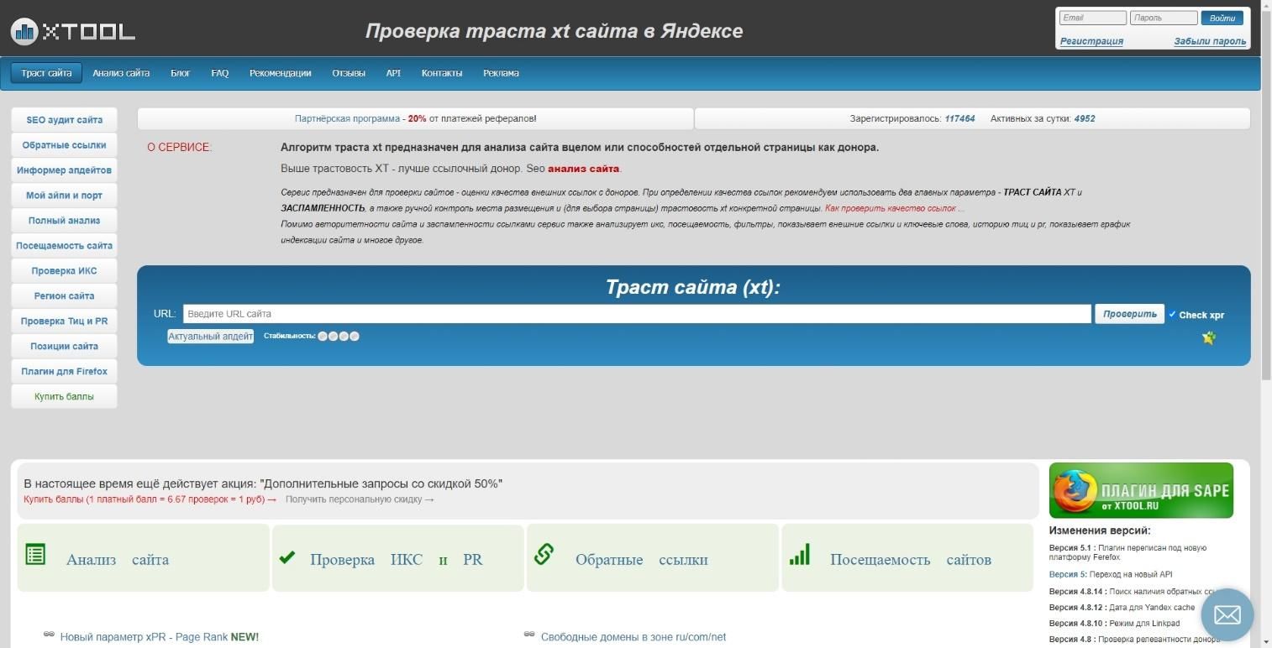The image size is (1272, 648).
Task: Open Полный анализ in sidebar
Action: coord(64,221)
